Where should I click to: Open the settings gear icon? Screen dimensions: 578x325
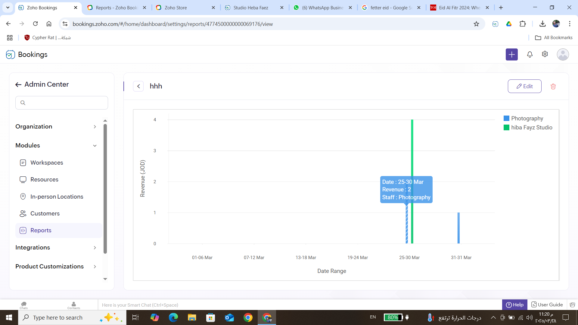(545, 54)
